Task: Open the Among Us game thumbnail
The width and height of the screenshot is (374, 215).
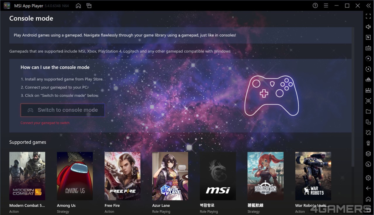Action: pos(75,176)
